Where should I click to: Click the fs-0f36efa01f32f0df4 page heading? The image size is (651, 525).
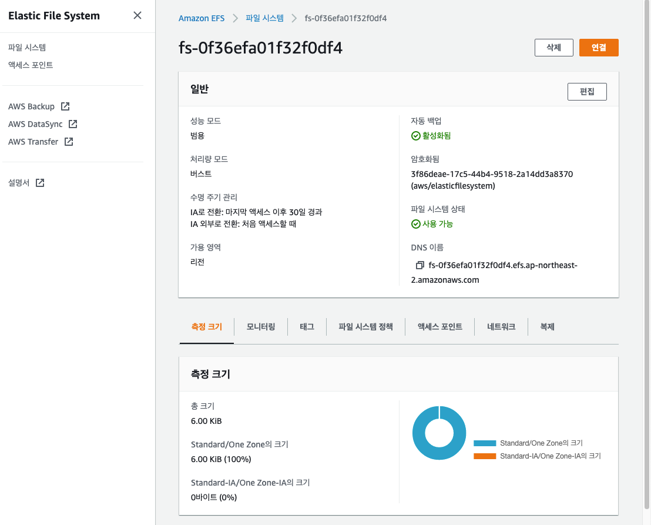pyautogui.click(x=260, y=48)
